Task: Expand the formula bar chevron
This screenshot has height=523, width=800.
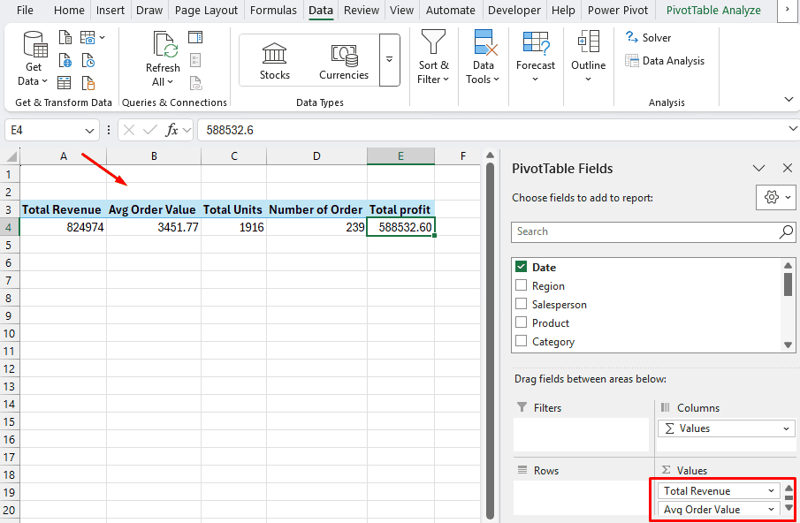Action: pyautogui.click(x=792, y=129)
